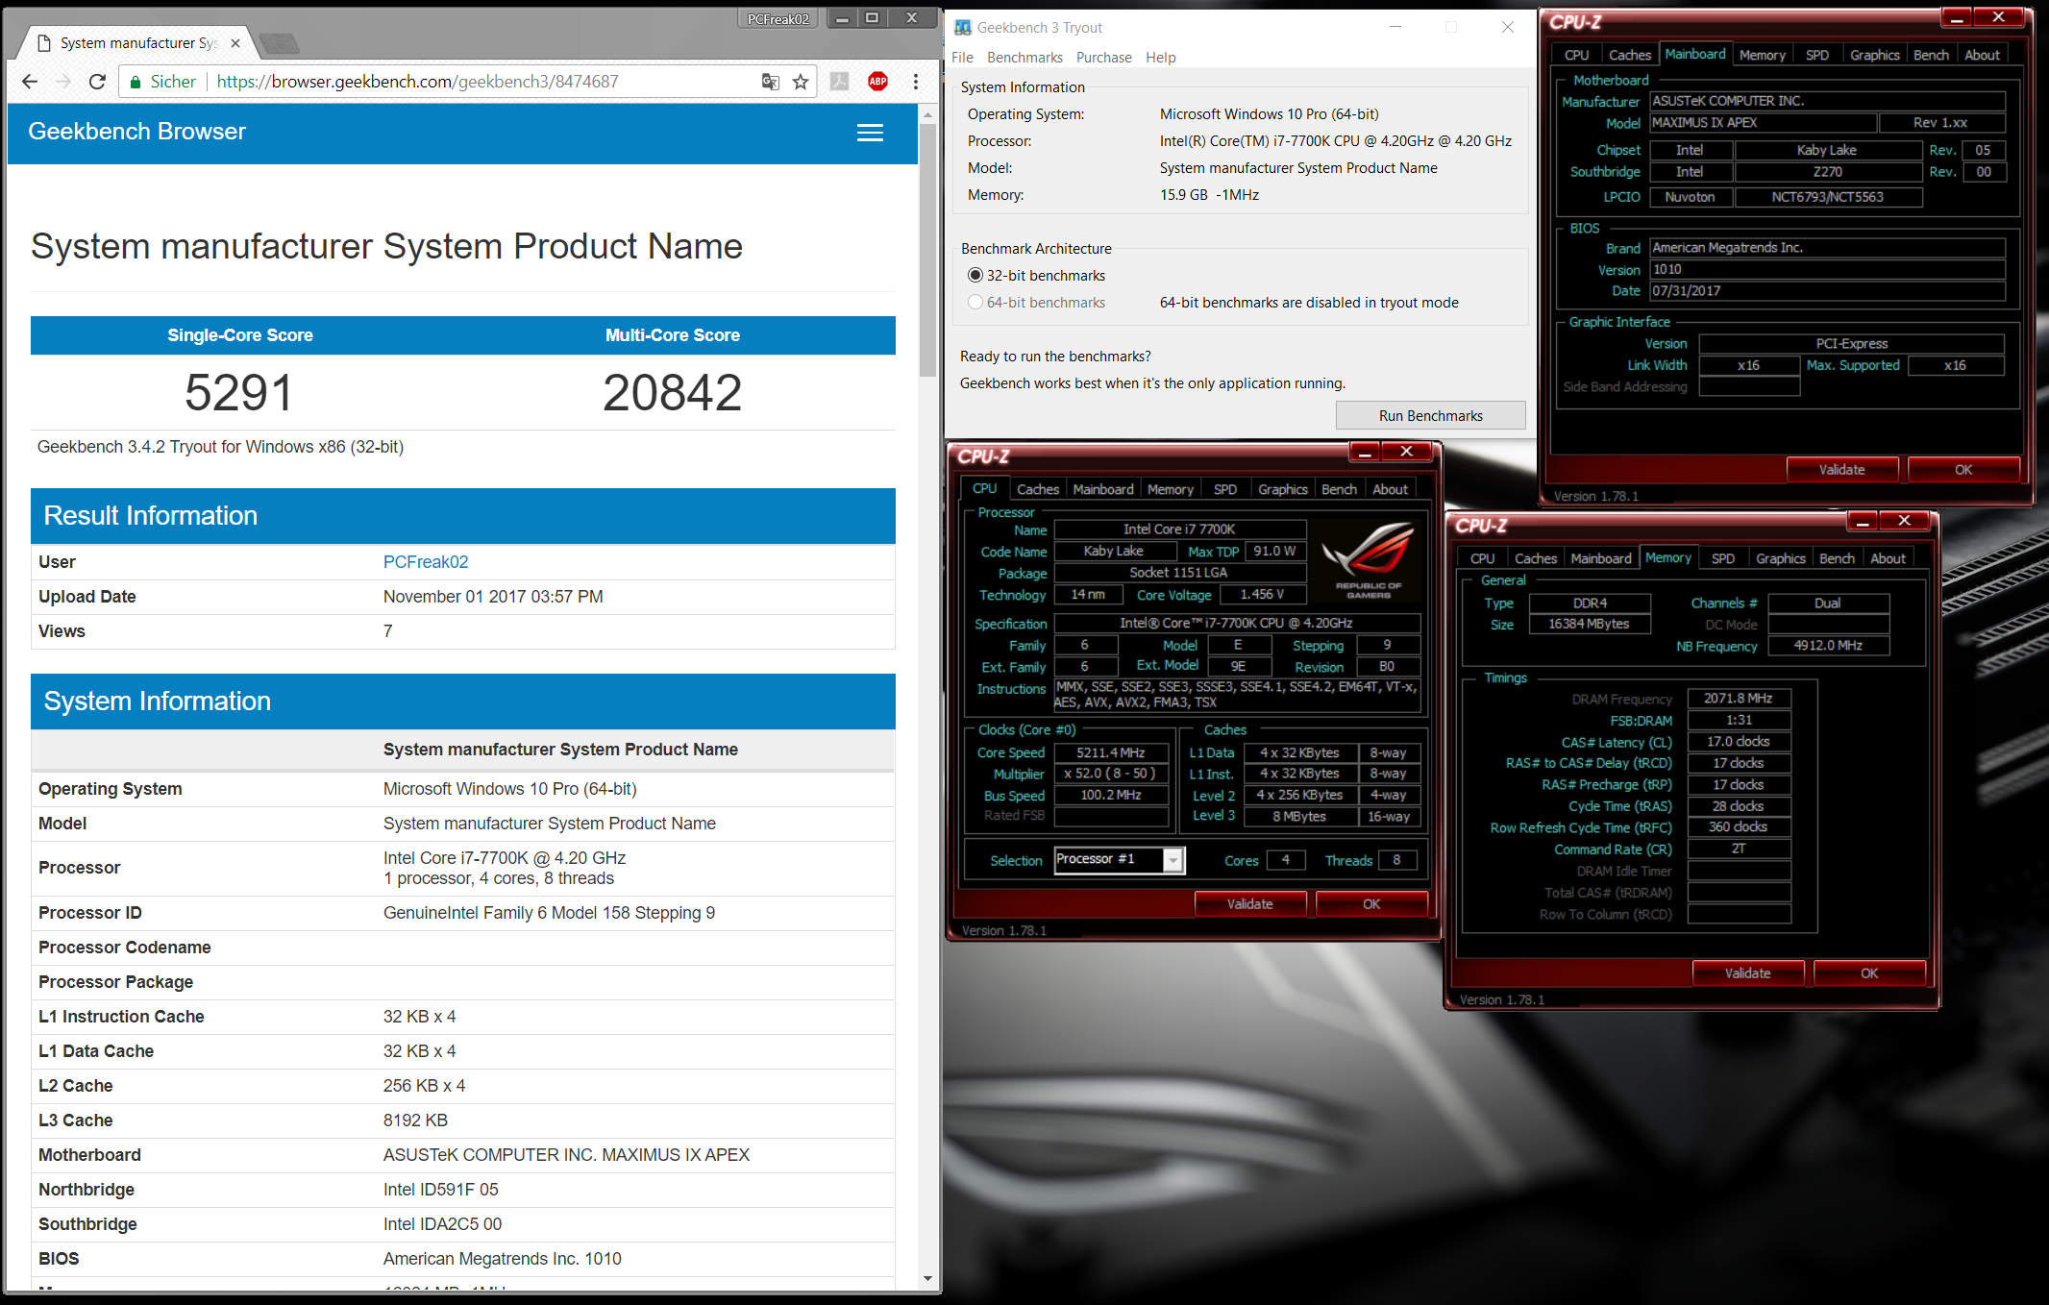Minimize the Geekbench 3 Tryout window
This screenshot has height=1305, width=2049.
(1395, 27)
